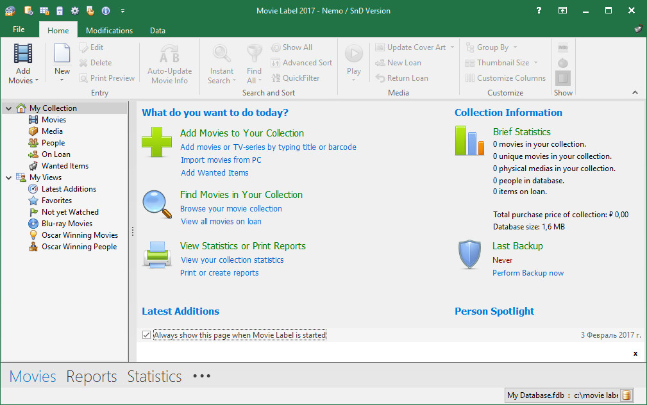Close the welcome page with the x
The width and height of the screenshot is (647, 405).
[635, 353]
